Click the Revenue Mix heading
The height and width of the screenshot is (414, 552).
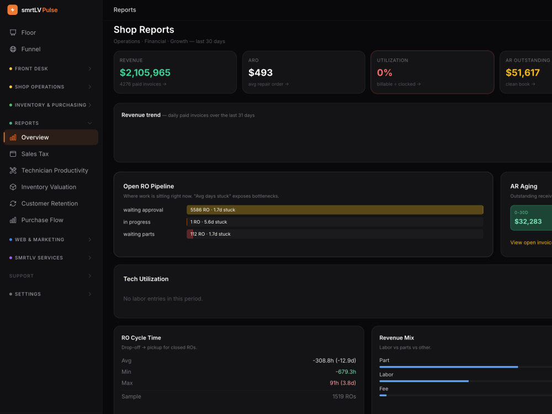pos(396,338)
